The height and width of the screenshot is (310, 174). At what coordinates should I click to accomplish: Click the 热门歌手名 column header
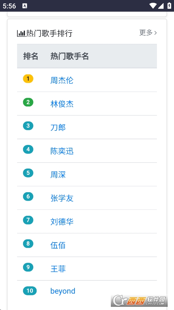[69, 56]
